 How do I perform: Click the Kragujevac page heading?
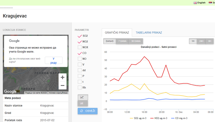pyautogui.click(x=15, y=16)
